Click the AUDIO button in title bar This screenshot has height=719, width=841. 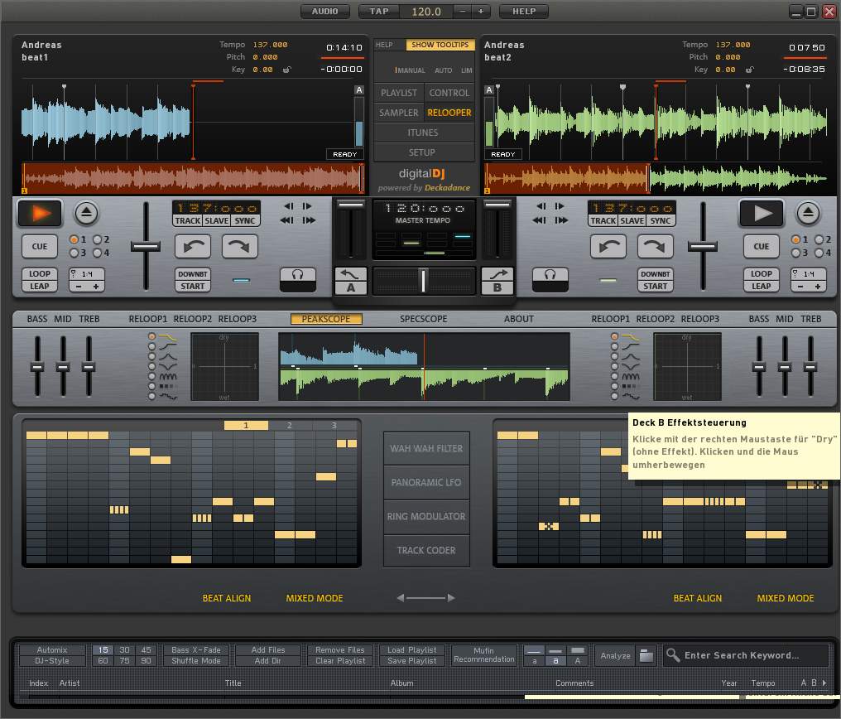[325, 12]
